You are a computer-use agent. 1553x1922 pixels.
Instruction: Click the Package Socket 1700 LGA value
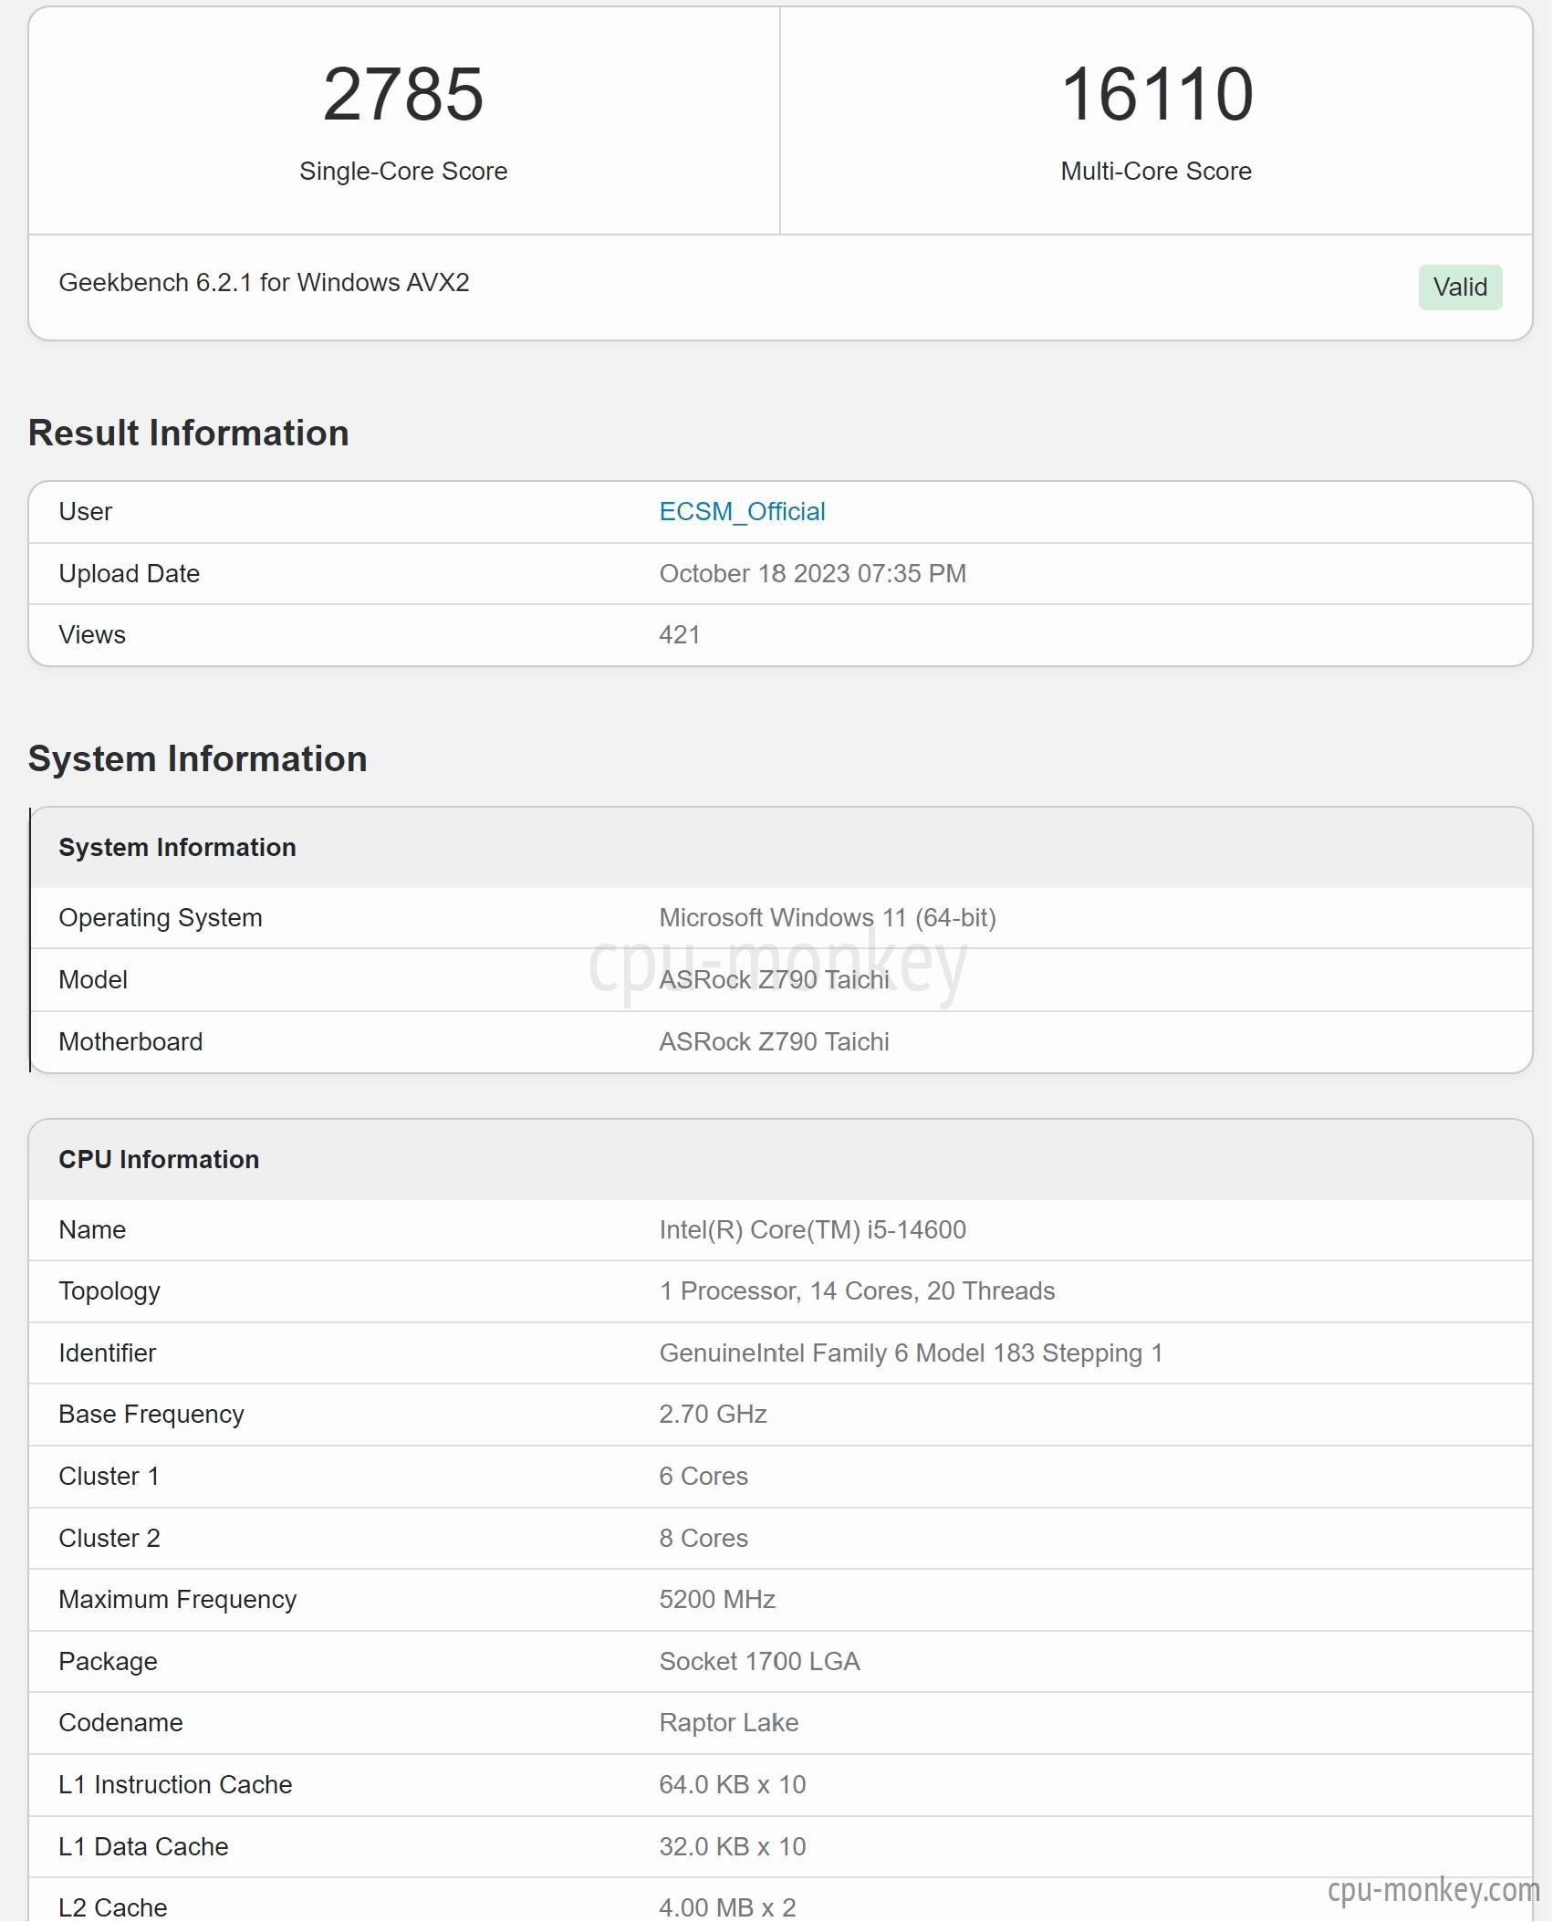tap(759, 1661)
